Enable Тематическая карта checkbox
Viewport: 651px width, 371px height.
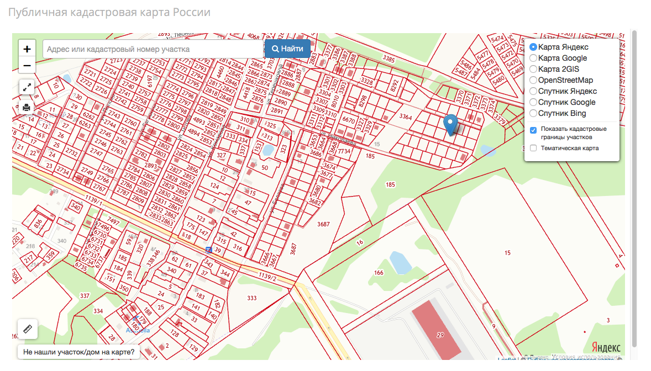click(x=533, y=148)
